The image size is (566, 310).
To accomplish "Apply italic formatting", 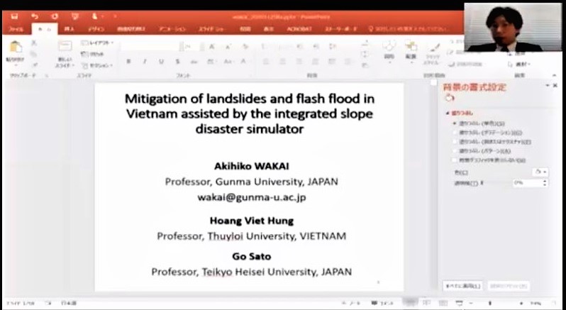I will point(145,62).
